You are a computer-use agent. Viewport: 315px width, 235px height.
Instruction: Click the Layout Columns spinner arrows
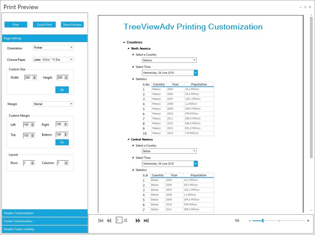(x=66, y=163)
